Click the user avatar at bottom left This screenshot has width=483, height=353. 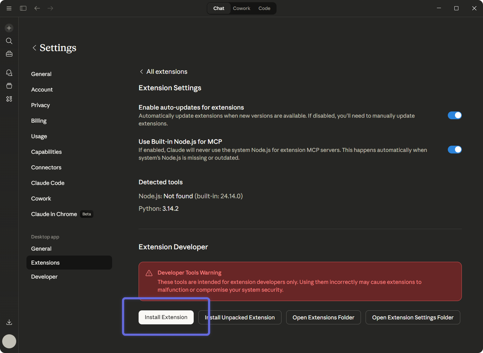pos(9,341)
